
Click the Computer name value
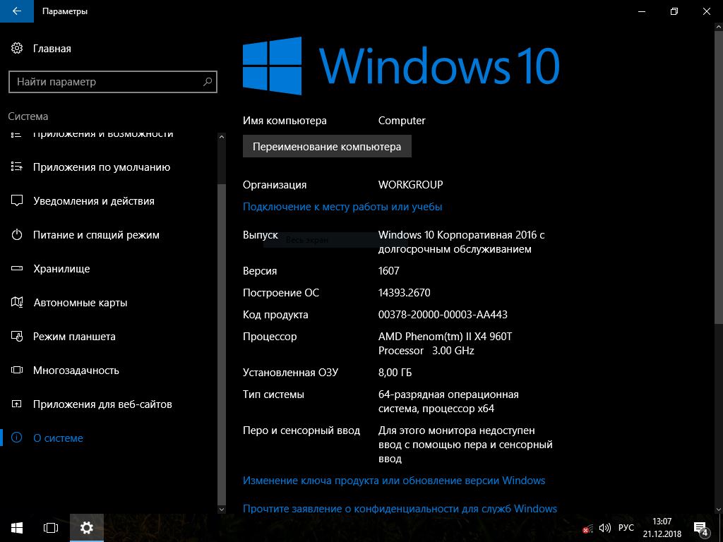coord(402,120)
